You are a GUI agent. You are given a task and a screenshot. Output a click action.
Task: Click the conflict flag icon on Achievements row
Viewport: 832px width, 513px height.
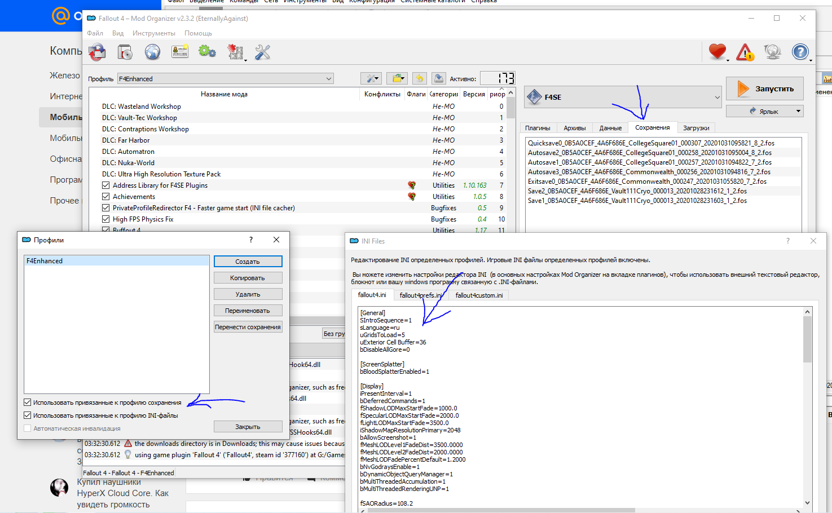(412, 197)
